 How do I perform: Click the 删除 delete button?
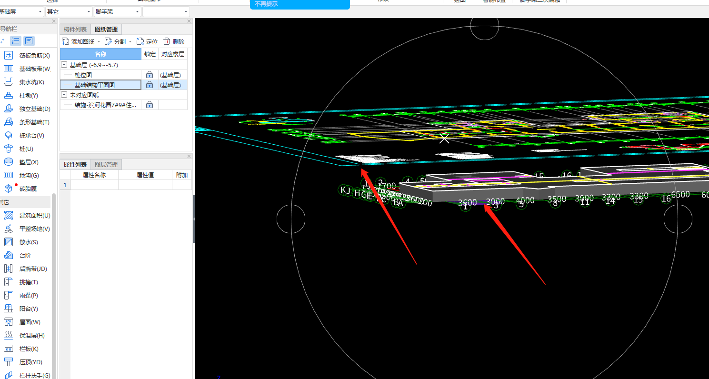174,42
